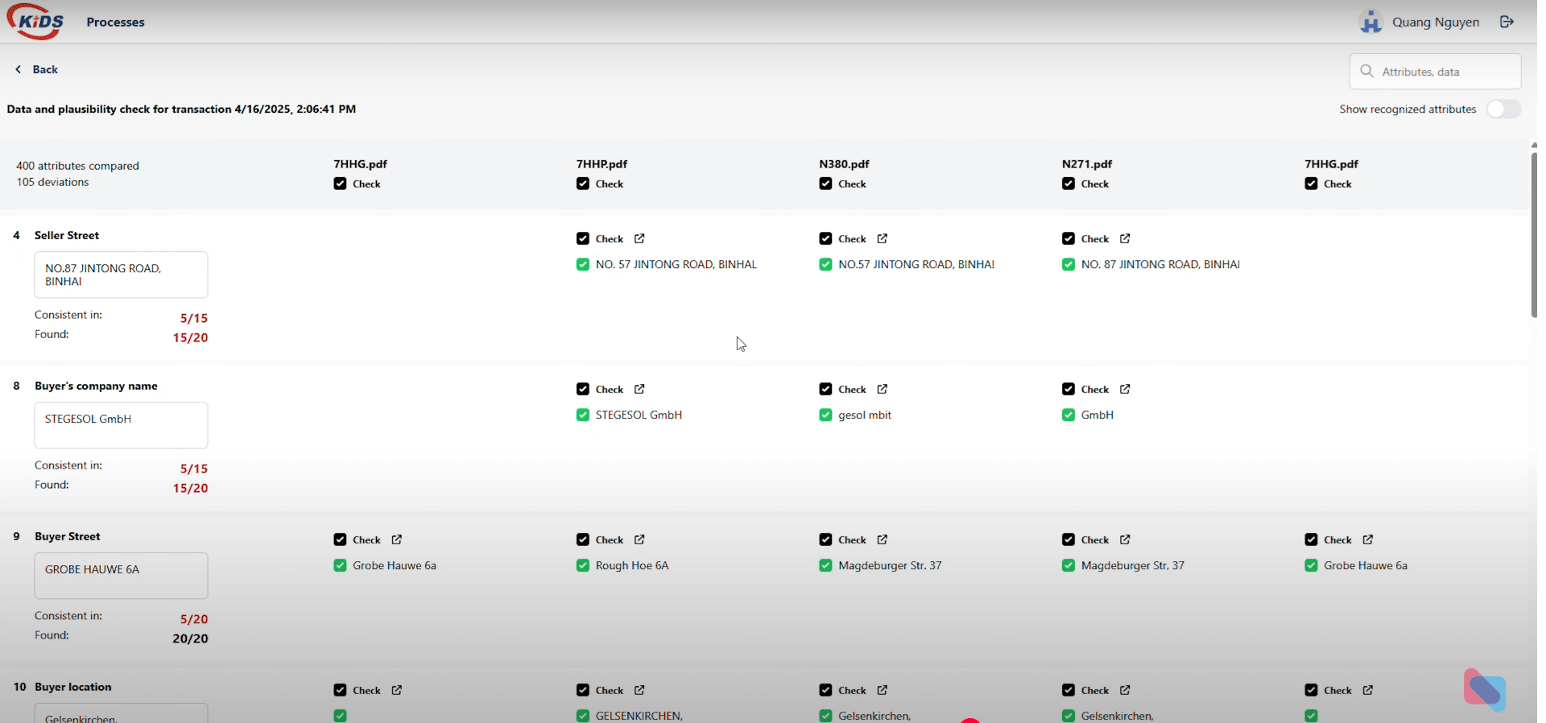The width and height of the screenshot is (1546, 723).
Task: Click the Quang Nguyen username
Action: 1436,22
